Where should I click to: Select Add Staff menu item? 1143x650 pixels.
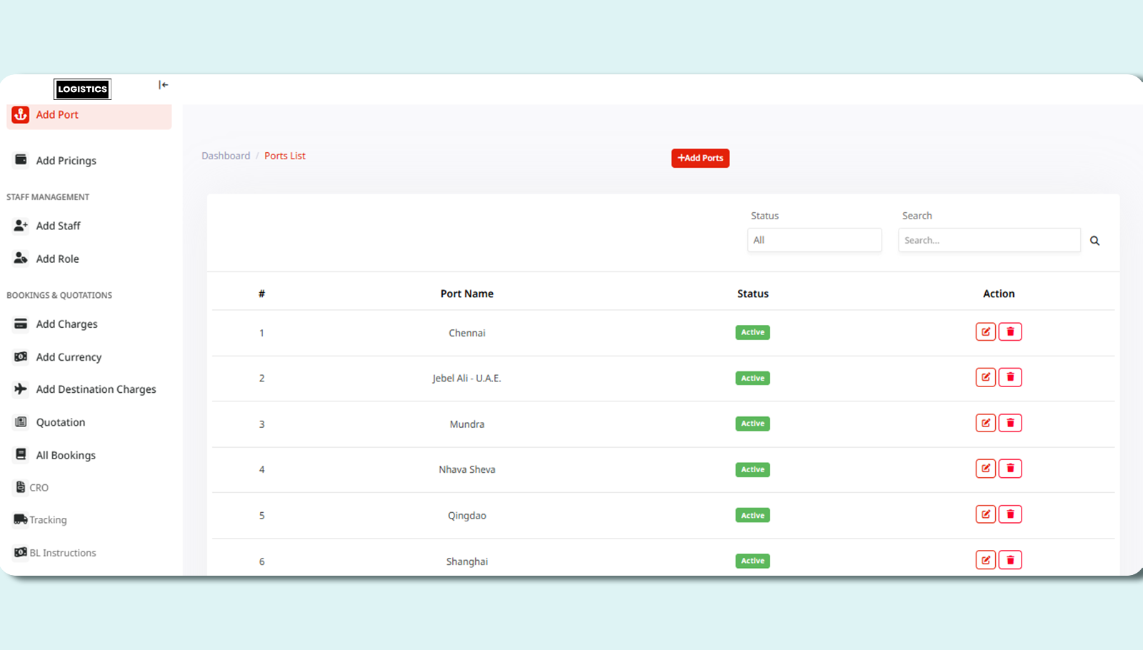click(58, 226)
